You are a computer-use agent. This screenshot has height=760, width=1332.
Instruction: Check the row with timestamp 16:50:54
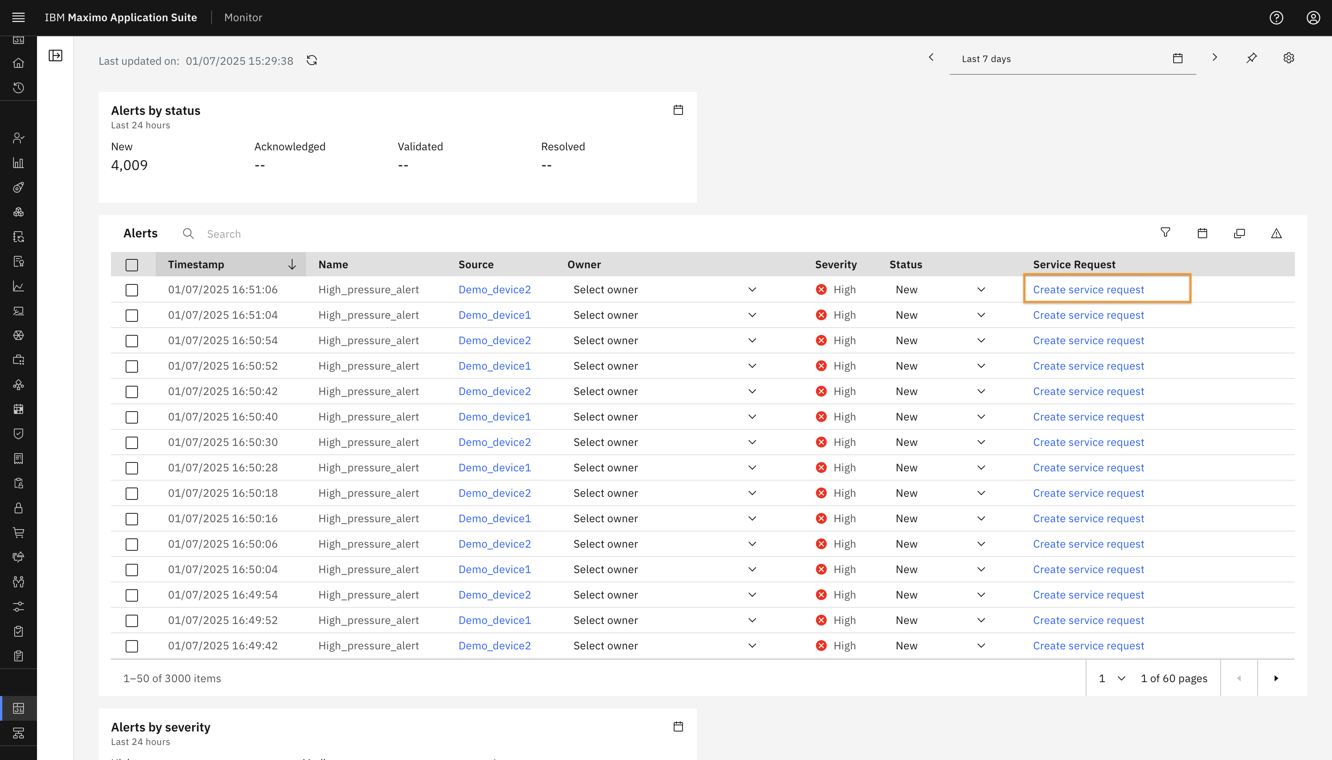point(131,341)
